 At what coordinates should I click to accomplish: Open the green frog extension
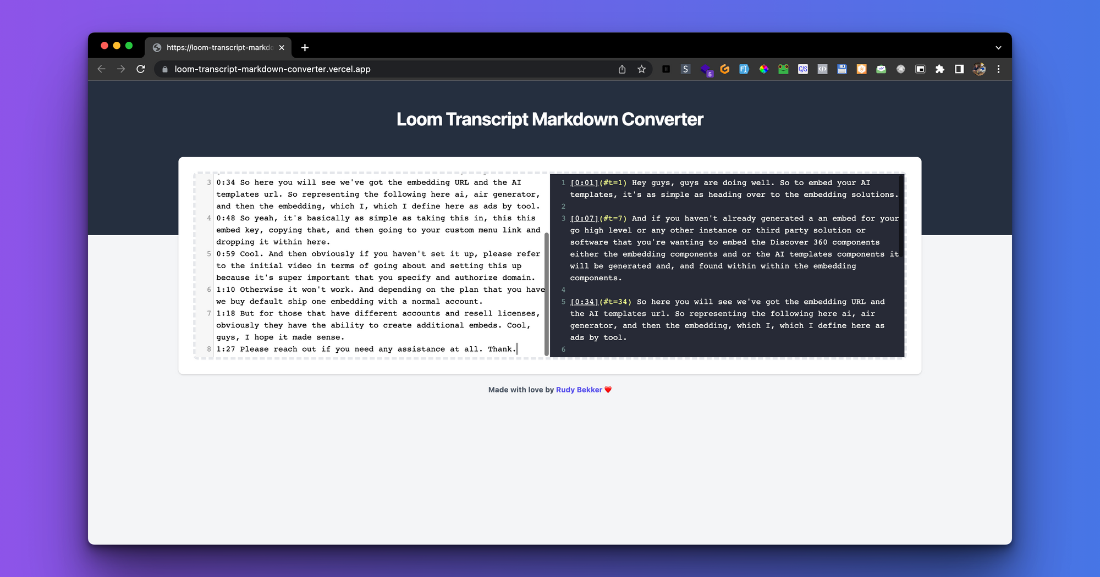pos(783,69)
